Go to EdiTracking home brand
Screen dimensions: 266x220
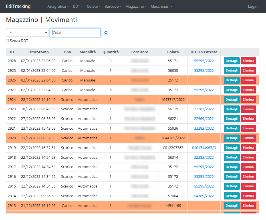point(18,6)
